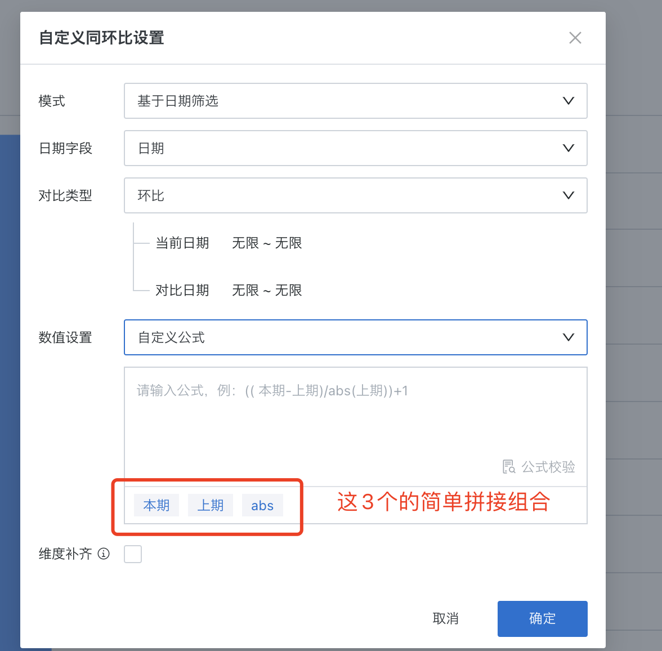Click the 公式校验 document icon

tap(509, 467)
